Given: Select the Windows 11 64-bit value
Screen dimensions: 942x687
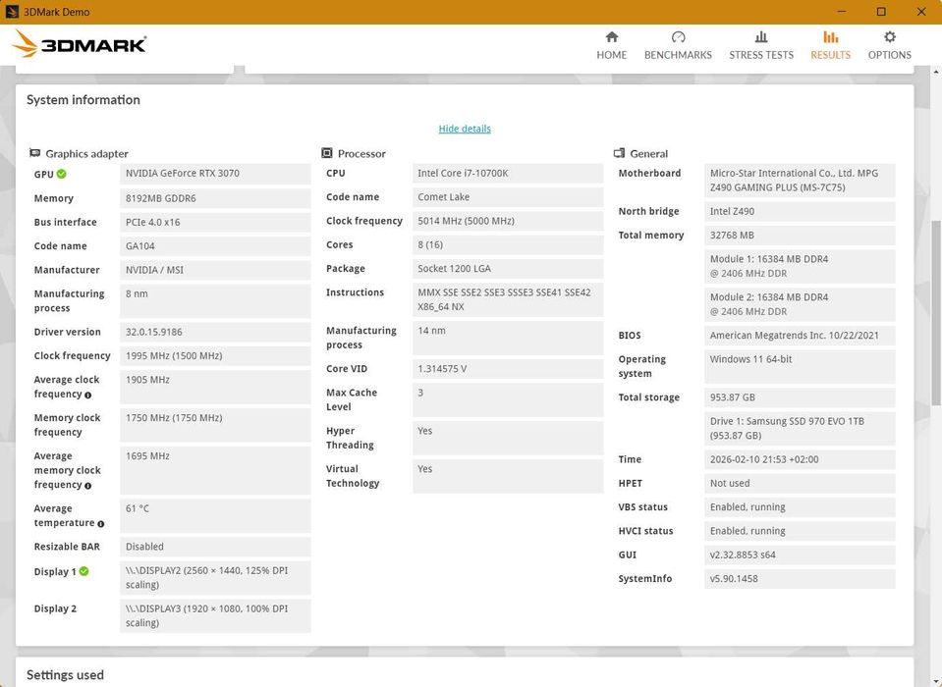Looking at the screenshot, I should pos(800,367).
